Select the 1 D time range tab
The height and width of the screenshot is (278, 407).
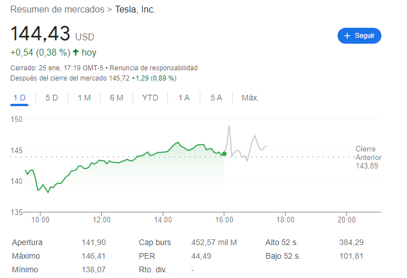pyautogui.click(x=19, y=98)
